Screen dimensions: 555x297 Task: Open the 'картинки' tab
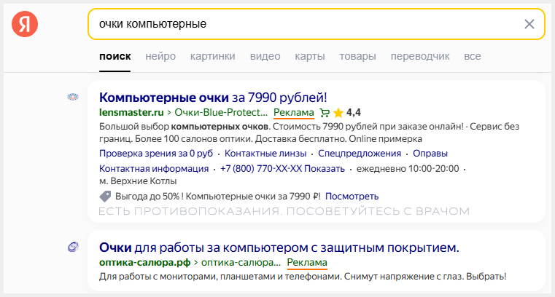(x=213, y=56)
